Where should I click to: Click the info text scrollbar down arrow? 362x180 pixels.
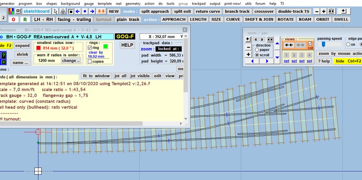(x=186, y=118)
